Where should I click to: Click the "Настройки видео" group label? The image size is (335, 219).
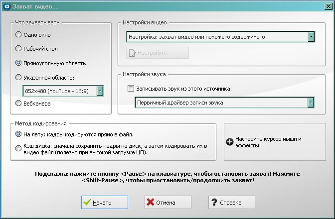[145, 22]
